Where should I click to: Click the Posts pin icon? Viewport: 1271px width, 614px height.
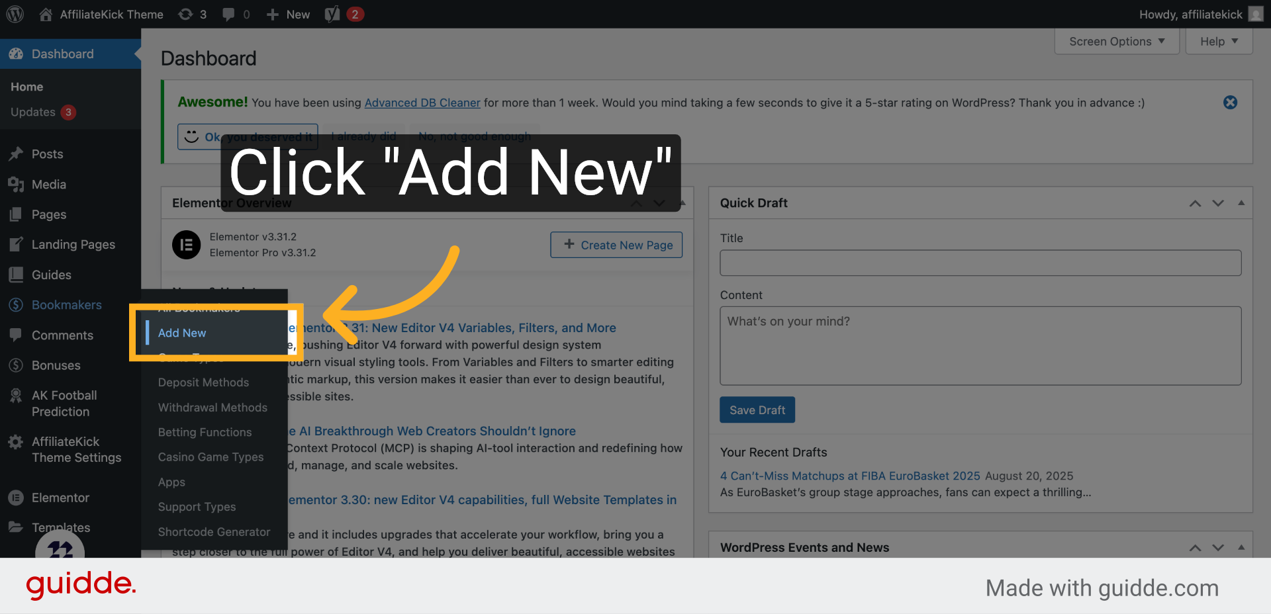[16, 154]
